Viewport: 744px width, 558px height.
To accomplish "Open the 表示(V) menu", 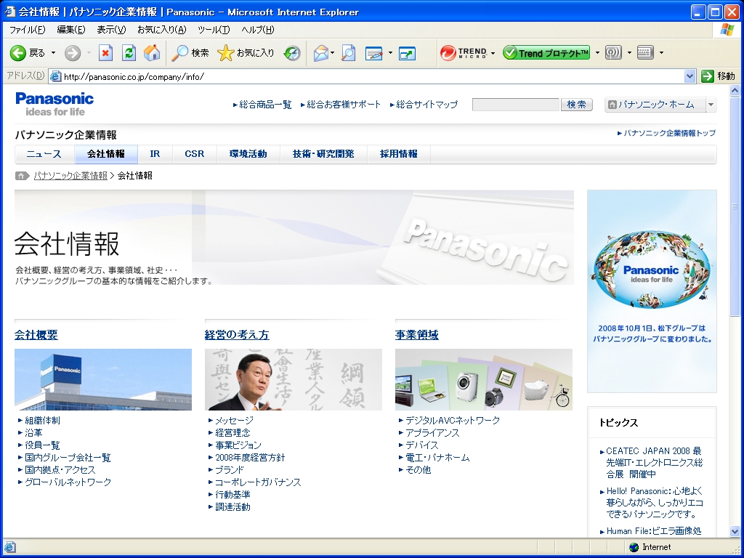I will click(x=111, y=30).
